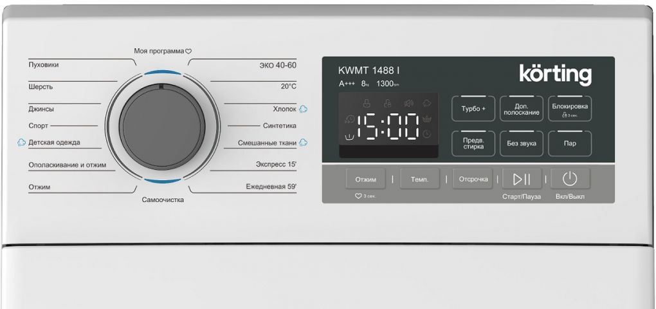This screenshot has height=309, width=656.
Task: Enable the Пар steam function
Action: [569, 143]
